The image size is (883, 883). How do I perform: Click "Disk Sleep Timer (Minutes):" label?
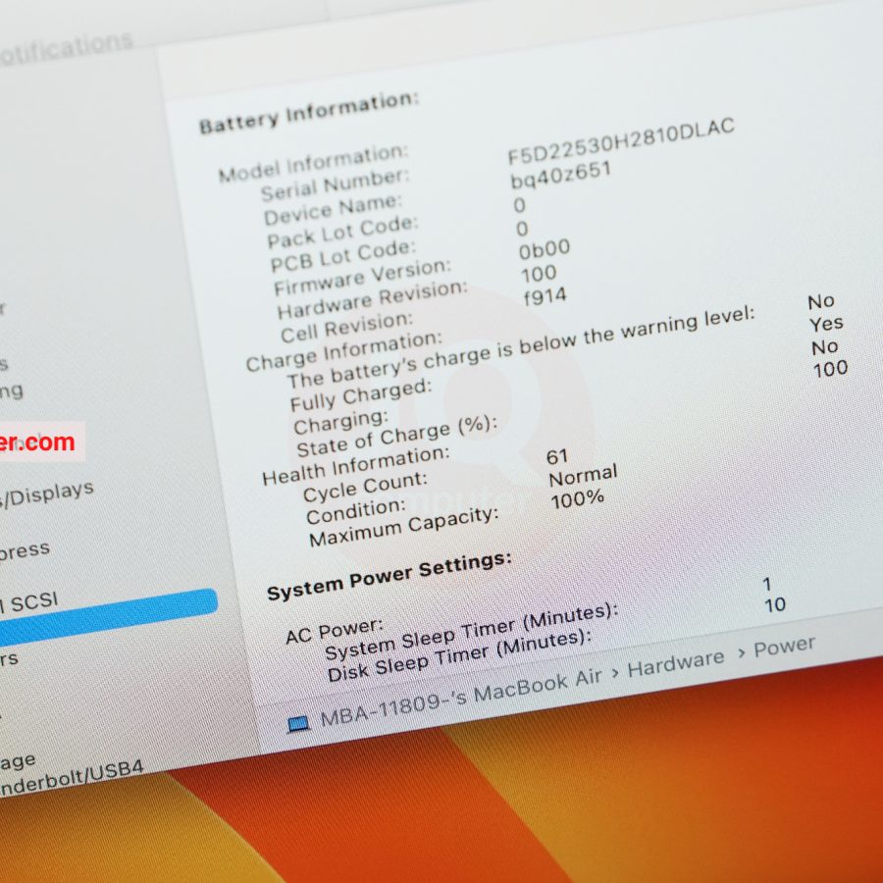pyautogui.click(x=460, y=655)
